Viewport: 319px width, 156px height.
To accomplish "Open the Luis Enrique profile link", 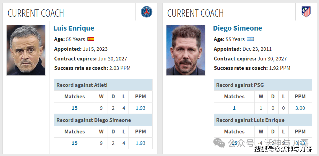I will click(x=74, y=28).
